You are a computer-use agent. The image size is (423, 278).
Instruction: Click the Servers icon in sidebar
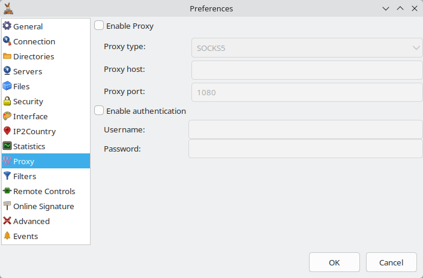(x=7, y=71)
